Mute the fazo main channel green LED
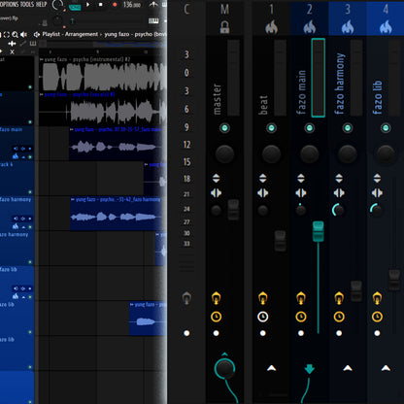This screenshot has height=404, width=404. 309,128
